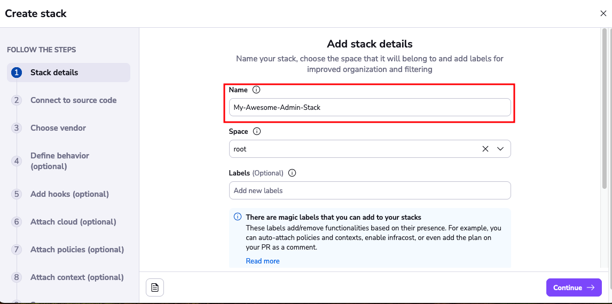Follow the Read more link
Image resolution: width=612 pixels, height=304 pixels.
click(263, 261)
